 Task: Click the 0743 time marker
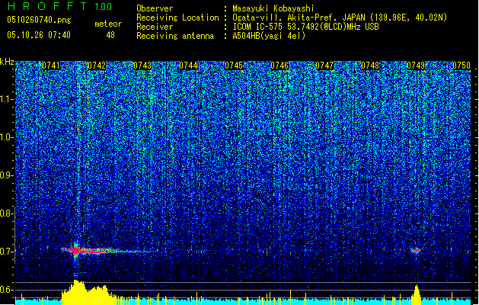142,66
